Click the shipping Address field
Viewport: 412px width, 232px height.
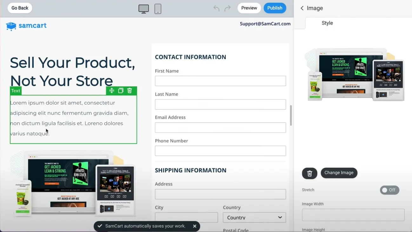click(220, 194)
